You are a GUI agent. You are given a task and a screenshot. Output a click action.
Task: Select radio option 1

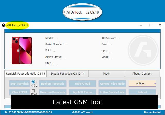(x=33, y=82)
